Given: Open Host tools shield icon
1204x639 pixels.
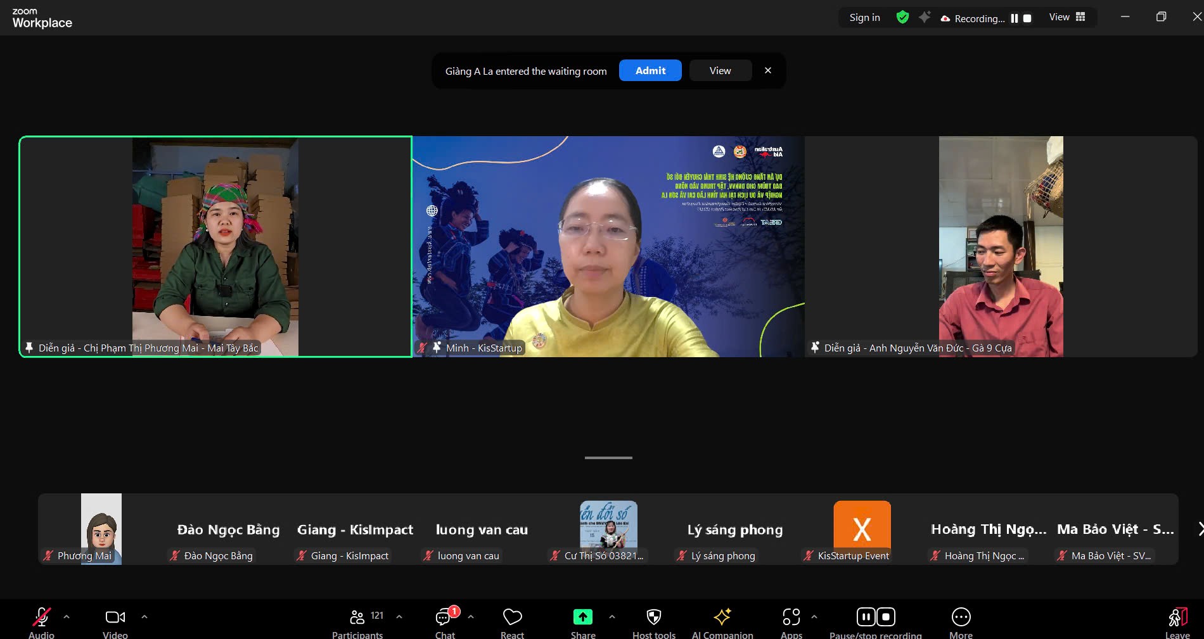Looking at the screenshot, I should coord(653,617).
